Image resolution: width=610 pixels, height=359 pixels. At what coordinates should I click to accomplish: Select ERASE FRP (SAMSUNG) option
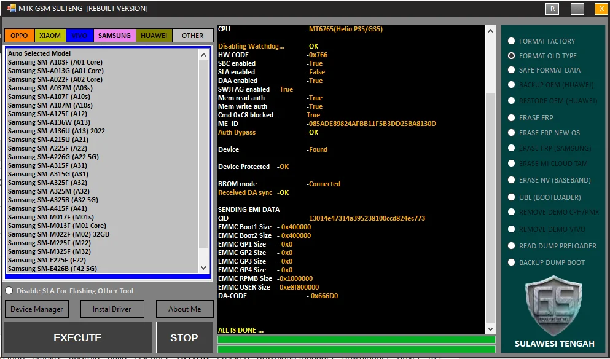(549, 148)
